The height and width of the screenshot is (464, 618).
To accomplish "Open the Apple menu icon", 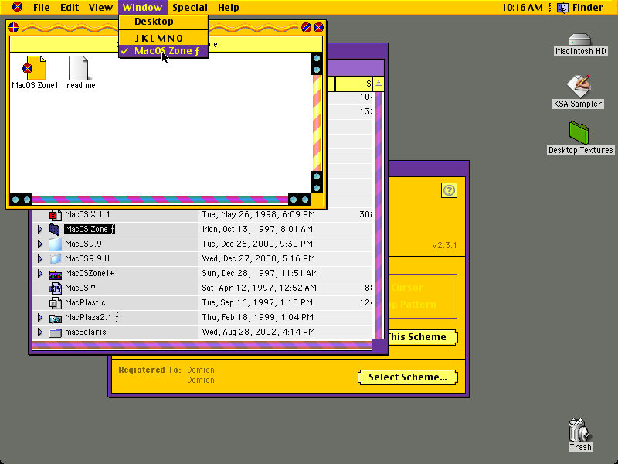I will pyautogui.click(x=17, y=7).
